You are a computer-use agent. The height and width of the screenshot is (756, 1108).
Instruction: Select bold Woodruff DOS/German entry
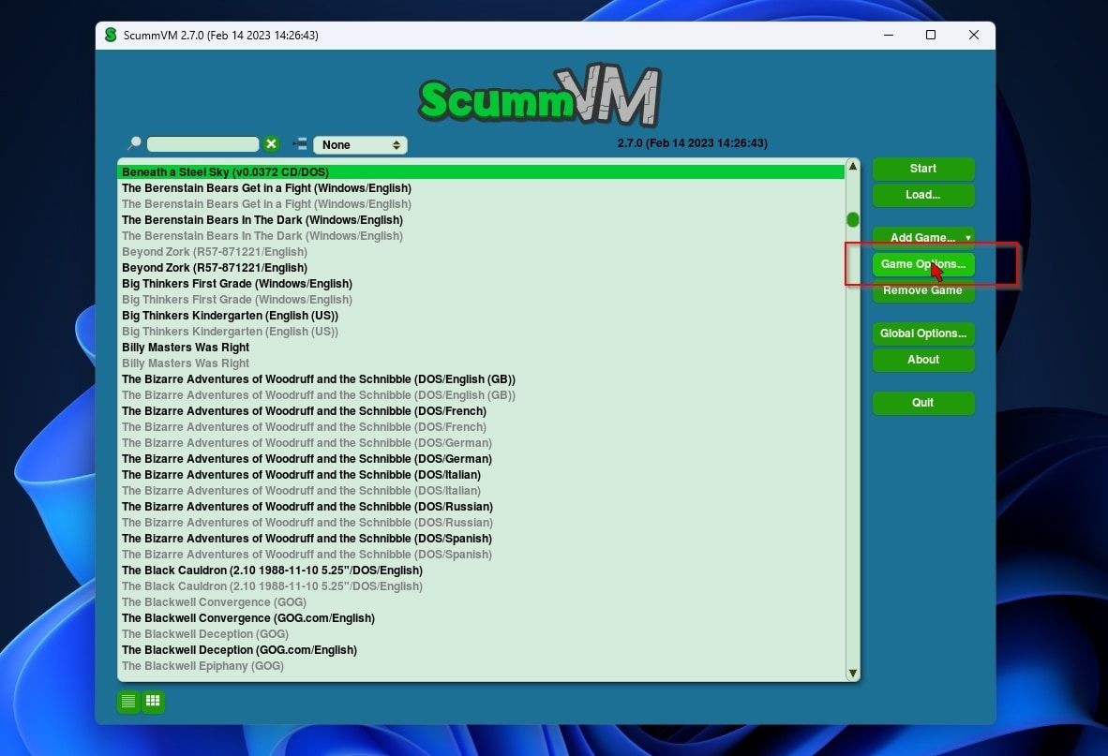point(481,459)
